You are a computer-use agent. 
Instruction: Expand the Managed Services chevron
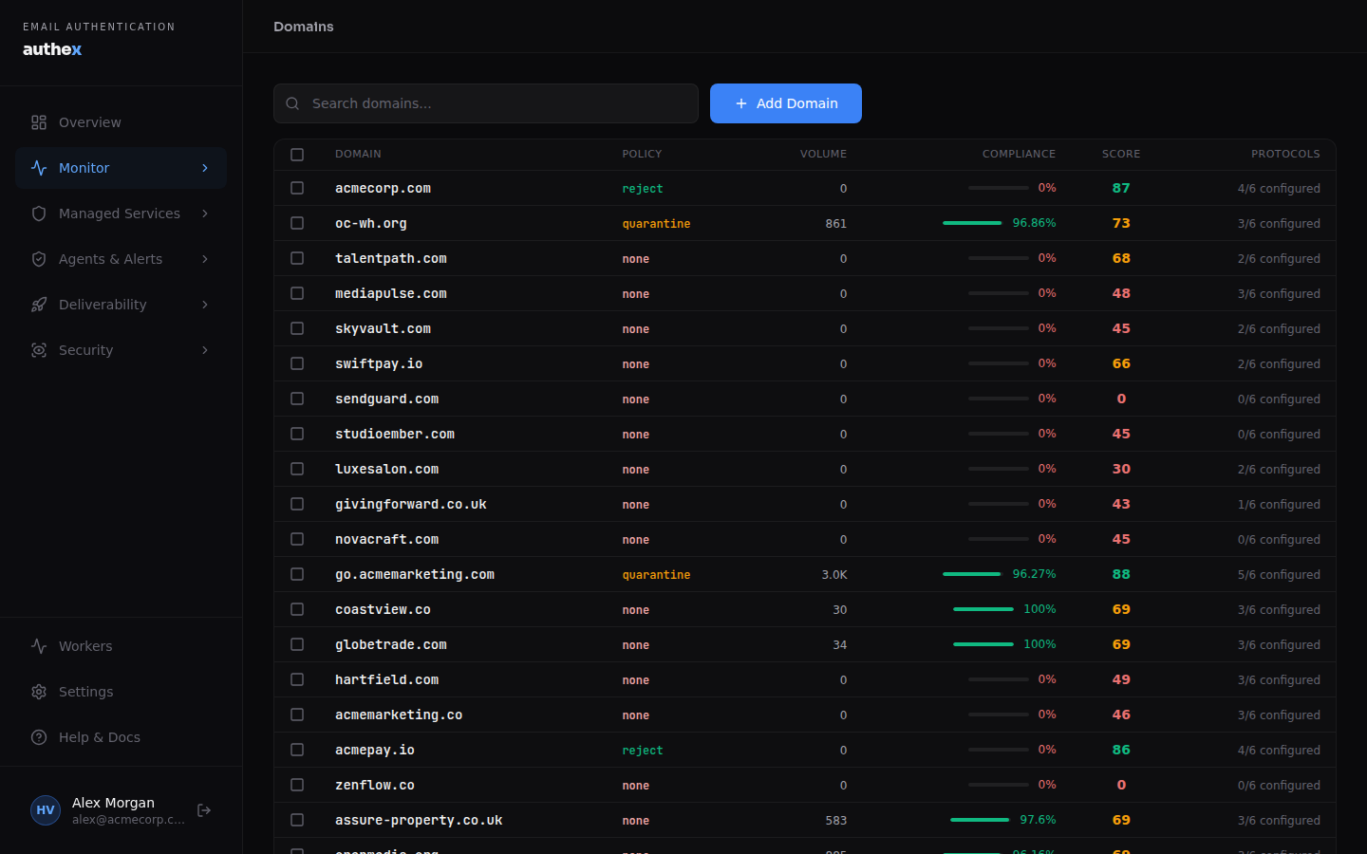tap(205, 213)
